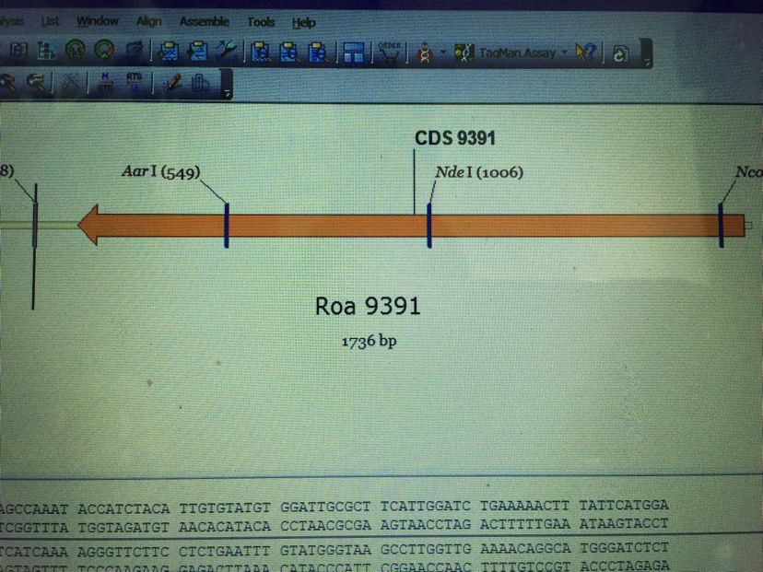Select the NdeI (1006) restriction site label
The height and width of the screenshot is (572, 763).
[479, 172]
